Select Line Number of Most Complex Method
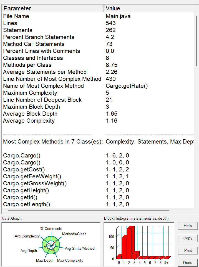 tap(52, 79)
